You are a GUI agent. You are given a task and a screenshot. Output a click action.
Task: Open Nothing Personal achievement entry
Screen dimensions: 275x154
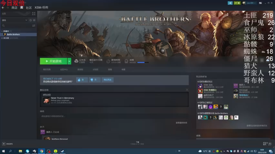coord(59,139)
